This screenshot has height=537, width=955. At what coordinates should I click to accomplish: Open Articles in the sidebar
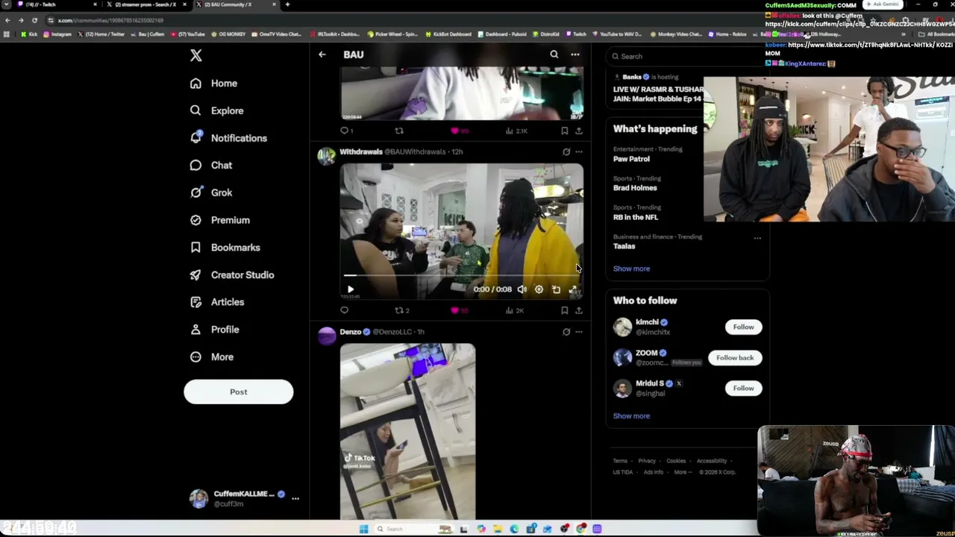coord(216,302)
